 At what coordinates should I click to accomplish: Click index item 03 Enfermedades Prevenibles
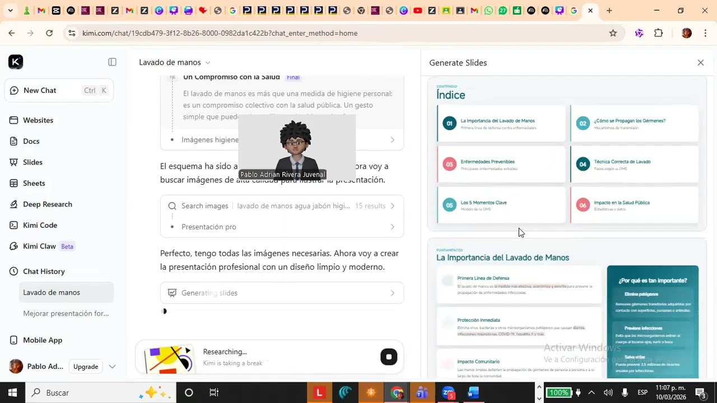tap(502, 165)
